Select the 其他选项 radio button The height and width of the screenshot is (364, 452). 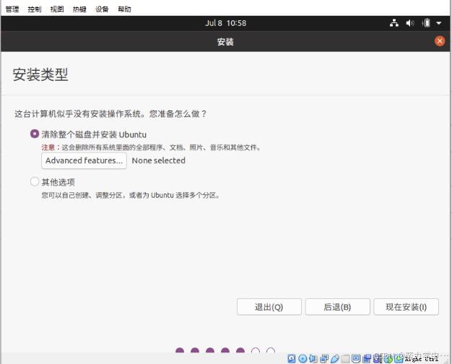(35, 181)
